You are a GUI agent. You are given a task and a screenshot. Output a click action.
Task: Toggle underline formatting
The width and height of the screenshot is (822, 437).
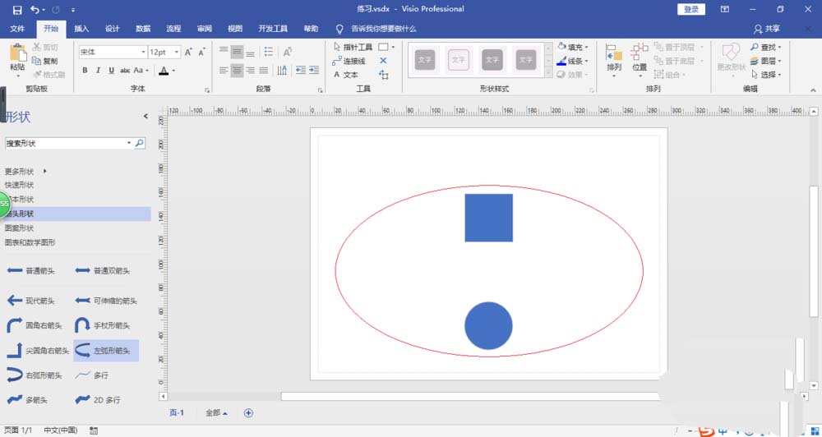(111, 71)
